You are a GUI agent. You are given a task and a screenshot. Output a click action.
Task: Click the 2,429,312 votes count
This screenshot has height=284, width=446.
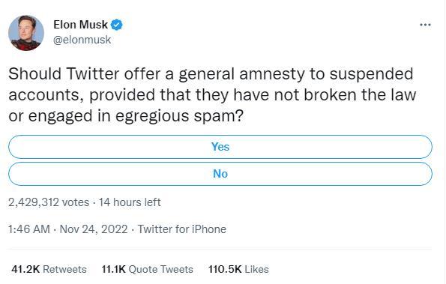click(49, 202)
